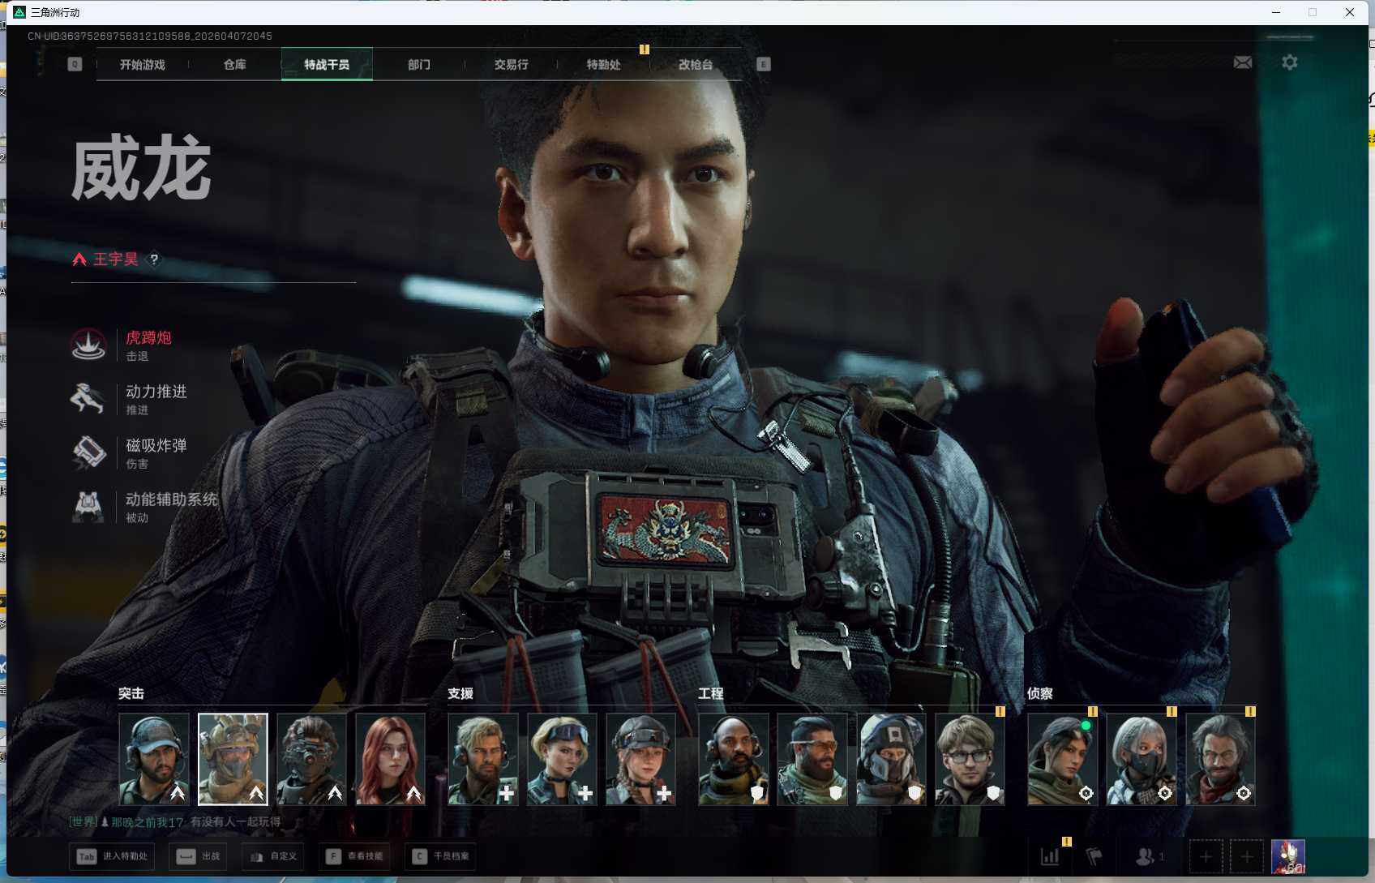Go to the 部门 tab
This screenshot has width=1375, height=883.
(419, 65)
